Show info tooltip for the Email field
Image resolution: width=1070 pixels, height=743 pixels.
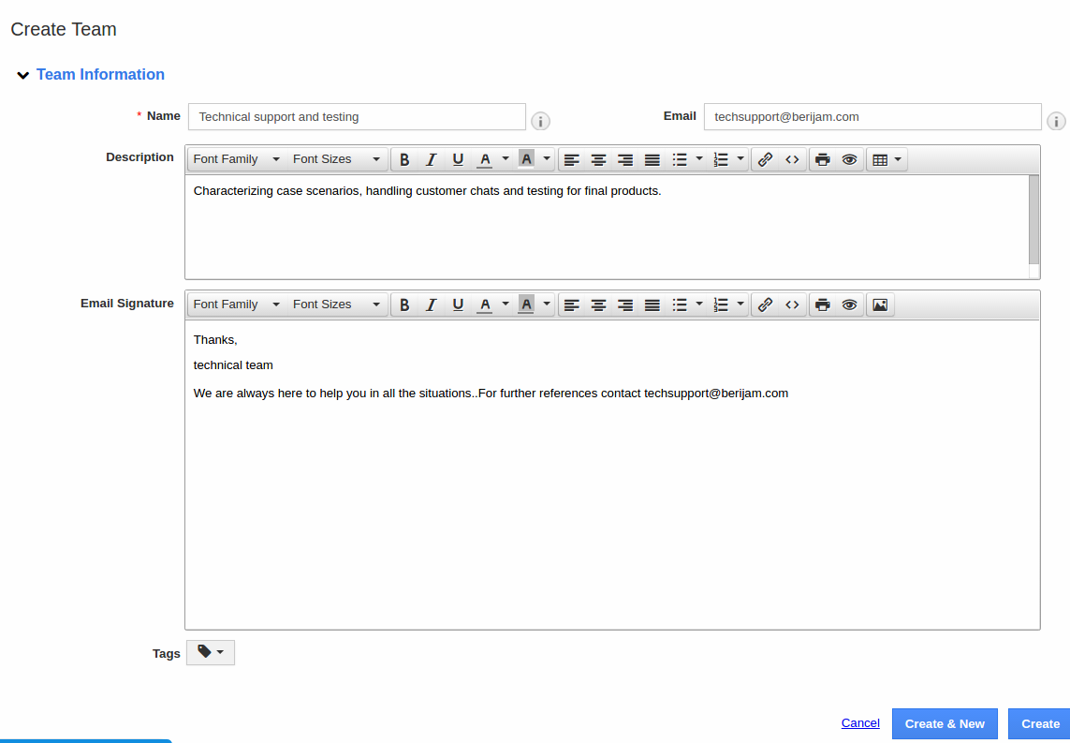click(x=1056, y=122)
